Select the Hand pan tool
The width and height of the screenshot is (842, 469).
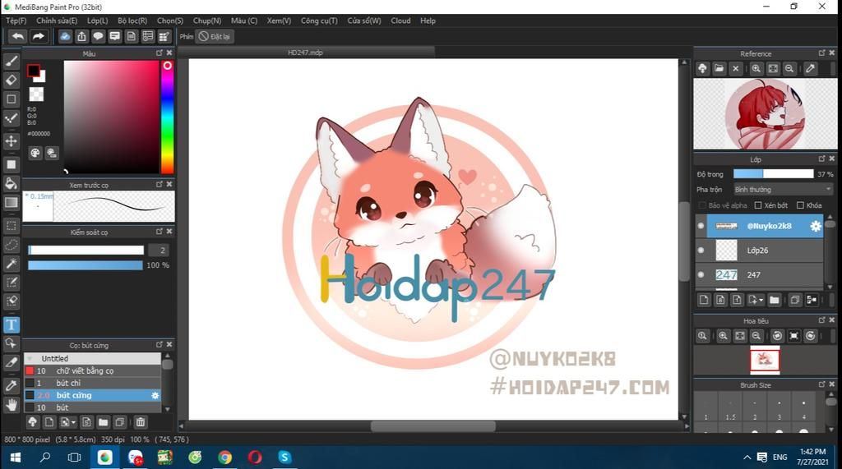click(x=12, y=405)
